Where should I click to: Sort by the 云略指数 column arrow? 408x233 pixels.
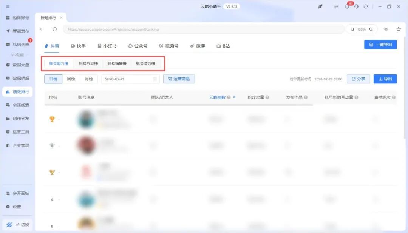234,97
